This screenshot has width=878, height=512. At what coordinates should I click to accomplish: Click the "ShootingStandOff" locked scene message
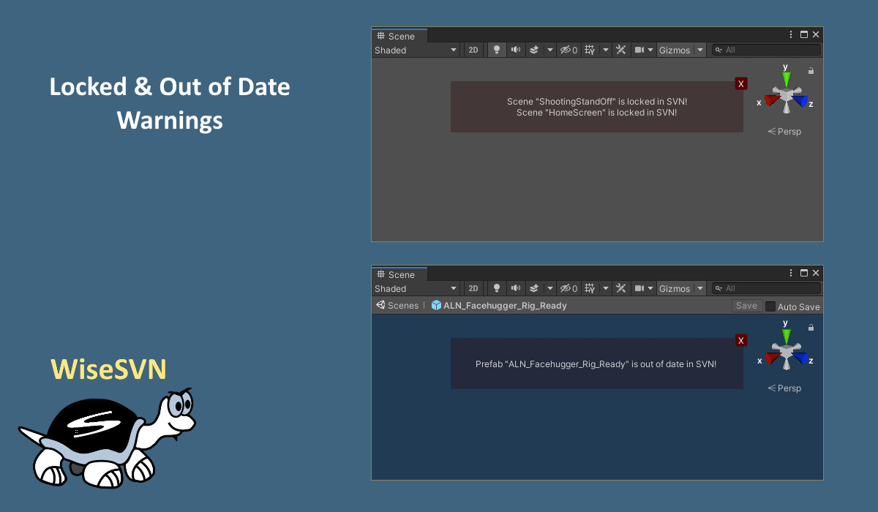point(597,102)
